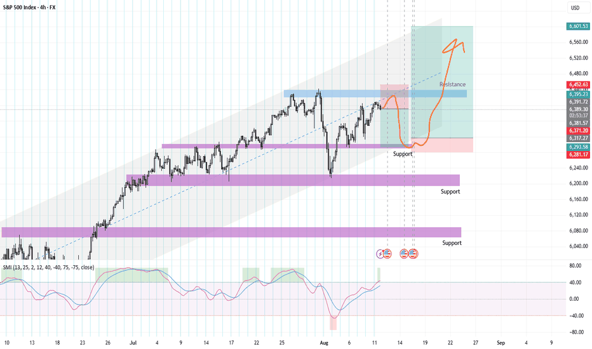Select the green long-position target box up to 6,601
Screen dimensions: 592x349
click(x=441, y=82)
